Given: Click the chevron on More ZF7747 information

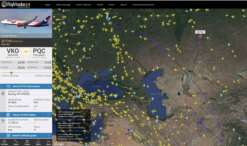Looking at the screenshot, I should [48, 86].
